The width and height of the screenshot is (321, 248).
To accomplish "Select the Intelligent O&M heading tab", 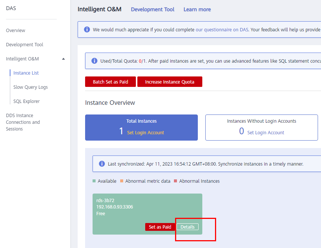I will (x=100, y=9).
